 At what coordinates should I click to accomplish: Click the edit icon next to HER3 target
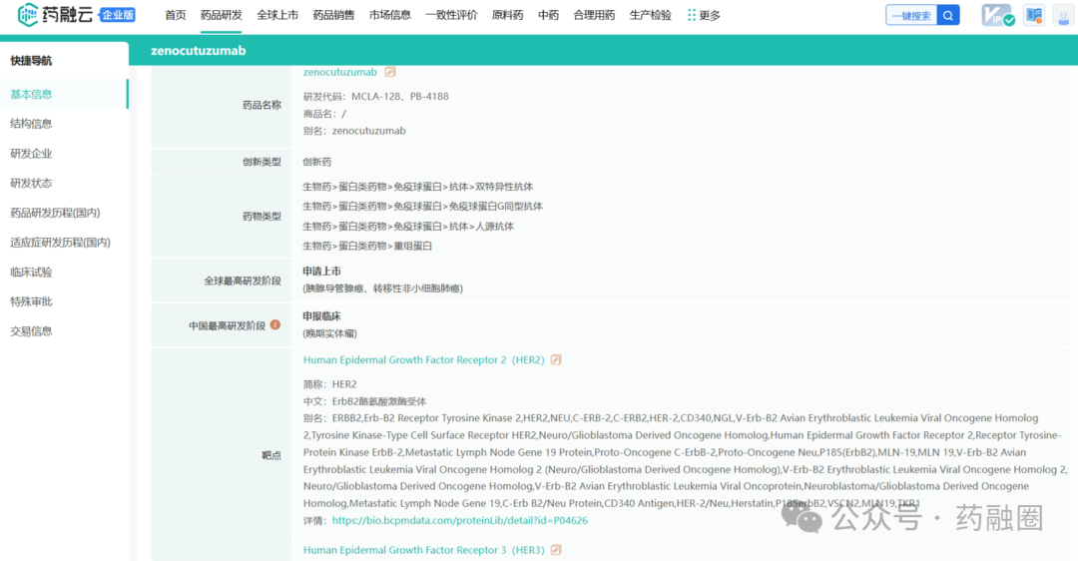tap(556, 550)
